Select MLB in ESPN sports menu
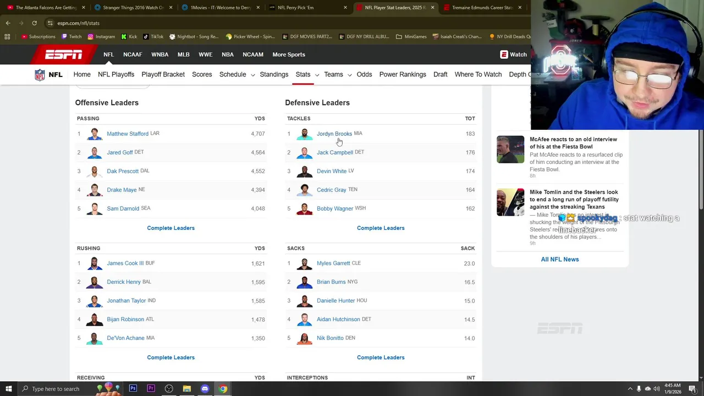The width and height of the screenshot is (704, 396). click(x=184, y=54)
